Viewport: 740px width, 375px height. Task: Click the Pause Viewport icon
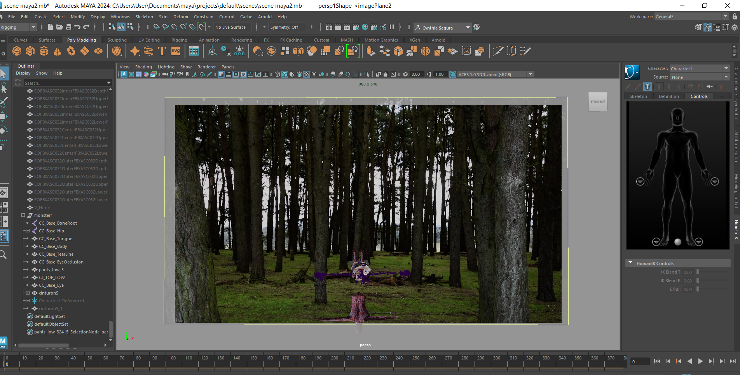(x=392, y=27)
